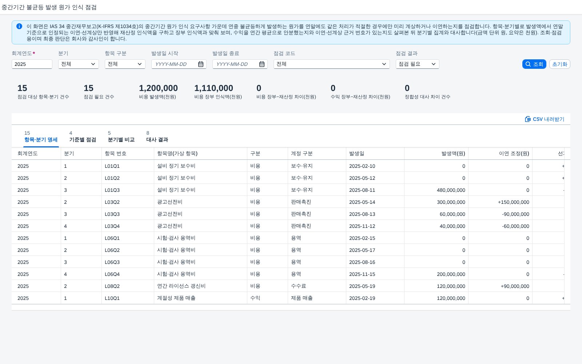The width and height of the screenshot is (582, 364).
Task: Click 계절성 제품 매출 item name
Action: coord(176,298)
